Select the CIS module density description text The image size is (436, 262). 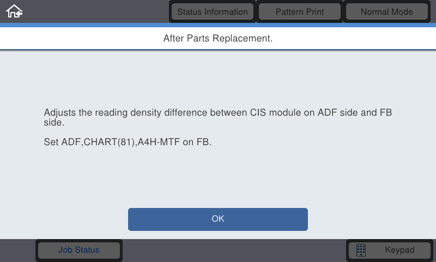tap(217, 117)
